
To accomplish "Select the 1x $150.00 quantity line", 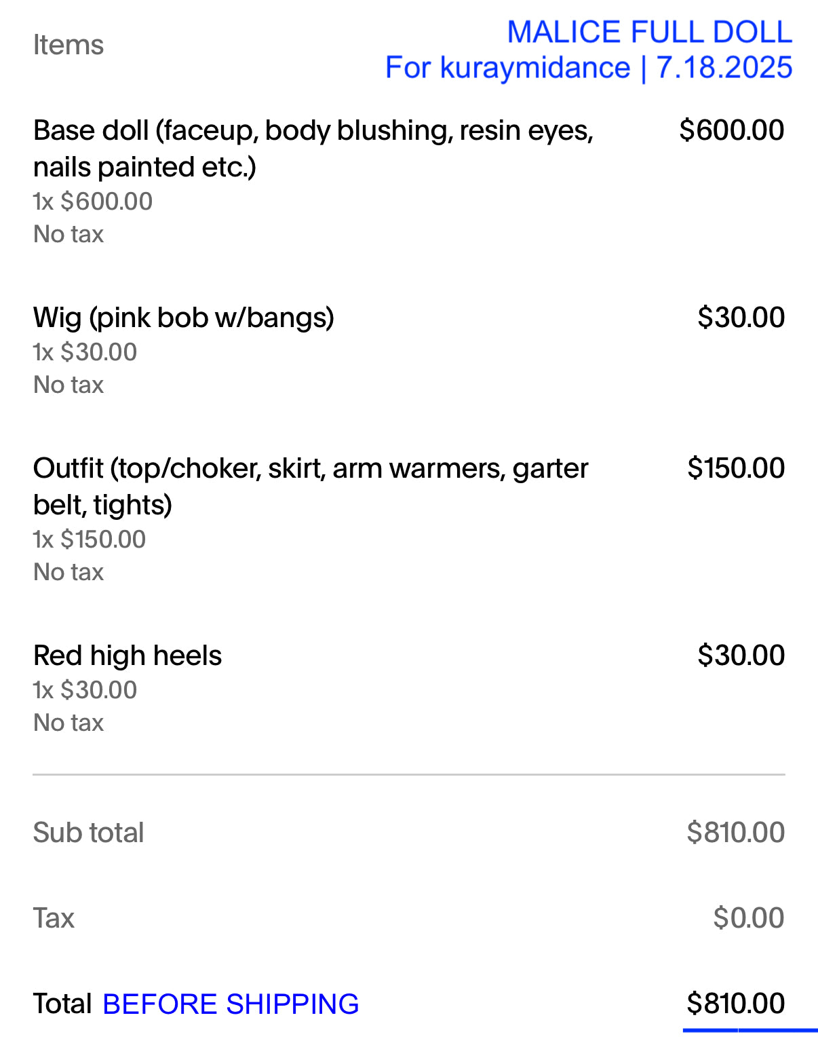I will click(x=90, y=539).
